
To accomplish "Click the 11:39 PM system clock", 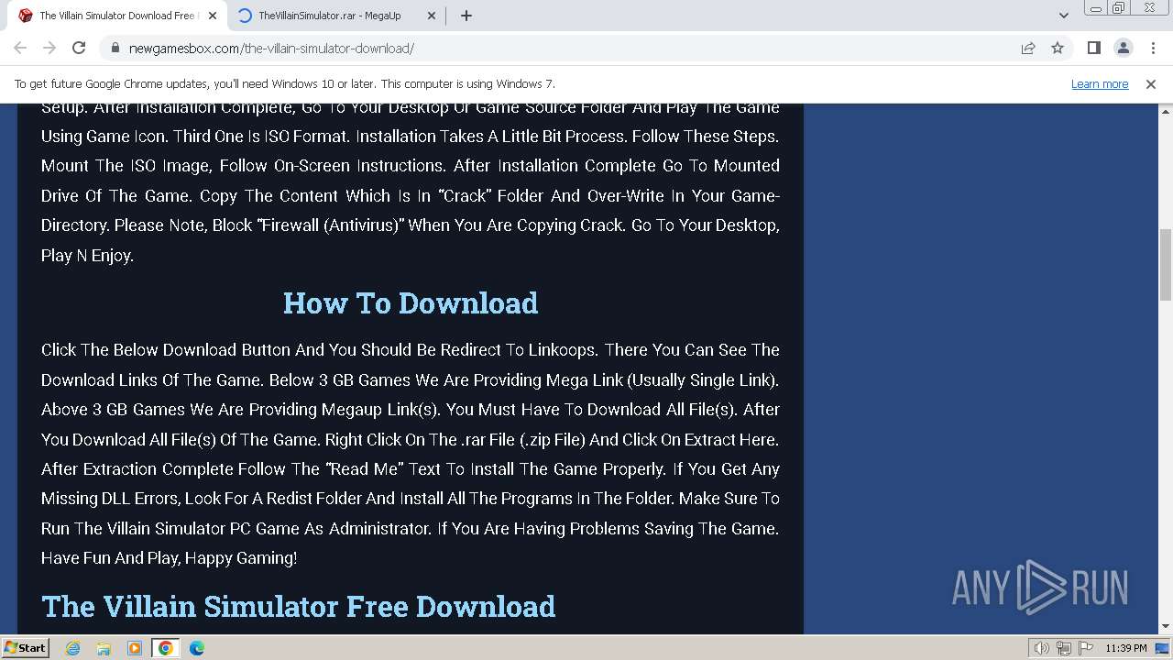I will pyautogui.click(x=1126, y=648).
